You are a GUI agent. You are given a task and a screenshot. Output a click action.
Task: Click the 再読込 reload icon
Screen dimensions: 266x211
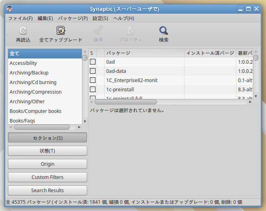coord(23,30)
